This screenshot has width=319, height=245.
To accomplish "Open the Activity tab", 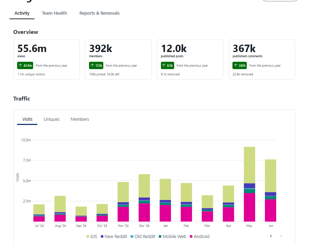I will coord(22,13).
